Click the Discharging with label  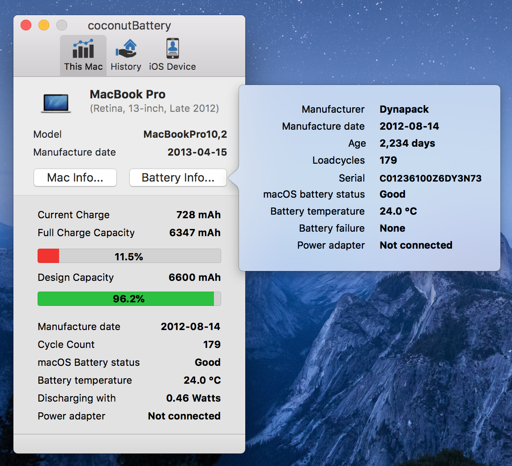[x=77, y=398]
